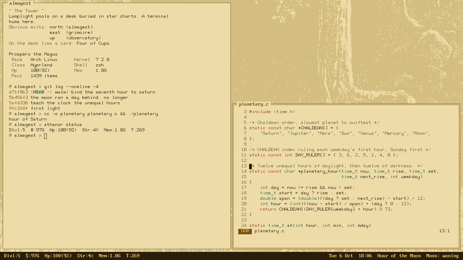This screenshot has height=260, width=463.
Task: Click 'The Tower' room heading
Action: point(26,11)
